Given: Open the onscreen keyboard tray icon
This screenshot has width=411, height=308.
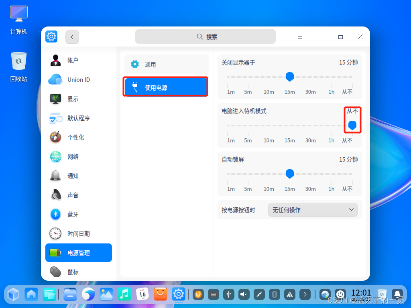Looking at the screenshot, I should click(214, 295).
